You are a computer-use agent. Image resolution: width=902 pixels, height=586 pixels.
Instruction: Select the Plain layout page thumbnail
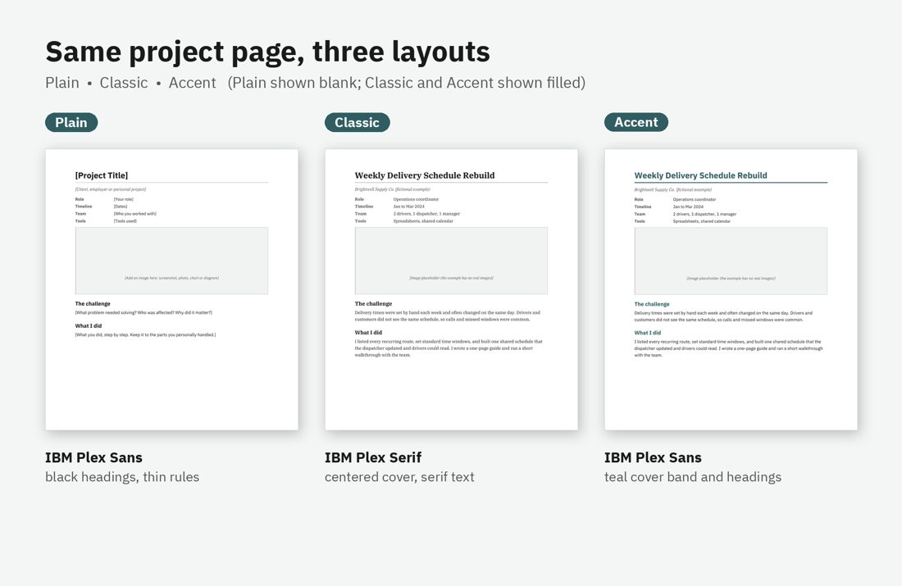[x=172, y=290]
